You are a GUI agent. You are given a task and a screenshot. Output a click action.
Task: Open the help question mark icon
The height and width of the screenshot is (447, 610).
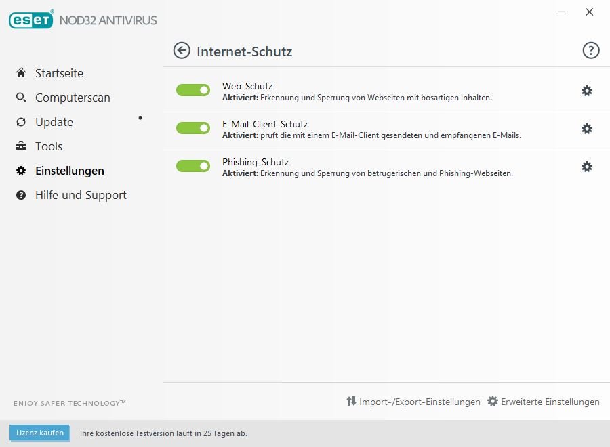(x=591, y=51)
